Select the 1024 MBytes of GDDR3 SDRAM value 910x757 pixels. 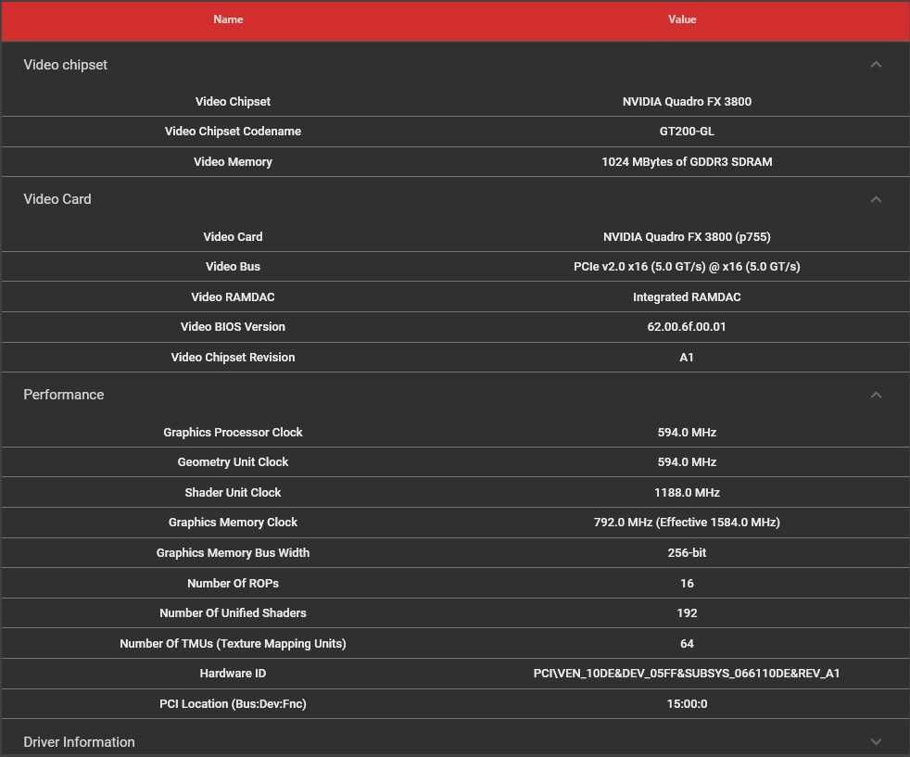687,162
